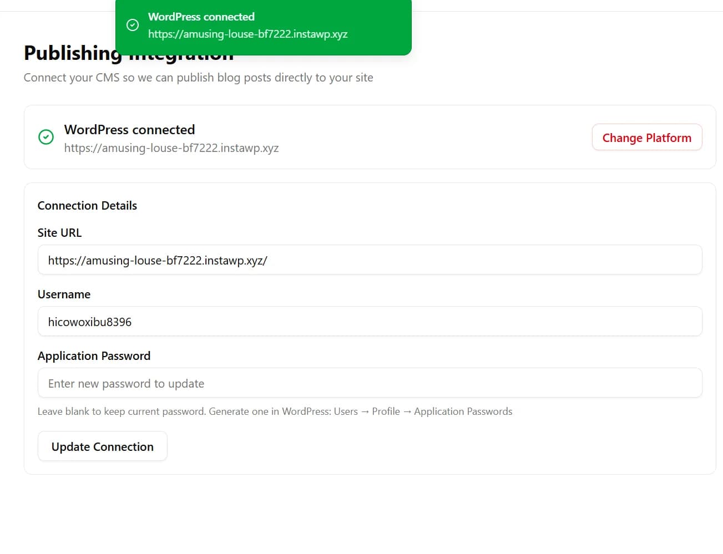Viewport: 723px width, 554px height.
Task: Click the check icon inside the green toast
Action: click(x=132, y=24)
